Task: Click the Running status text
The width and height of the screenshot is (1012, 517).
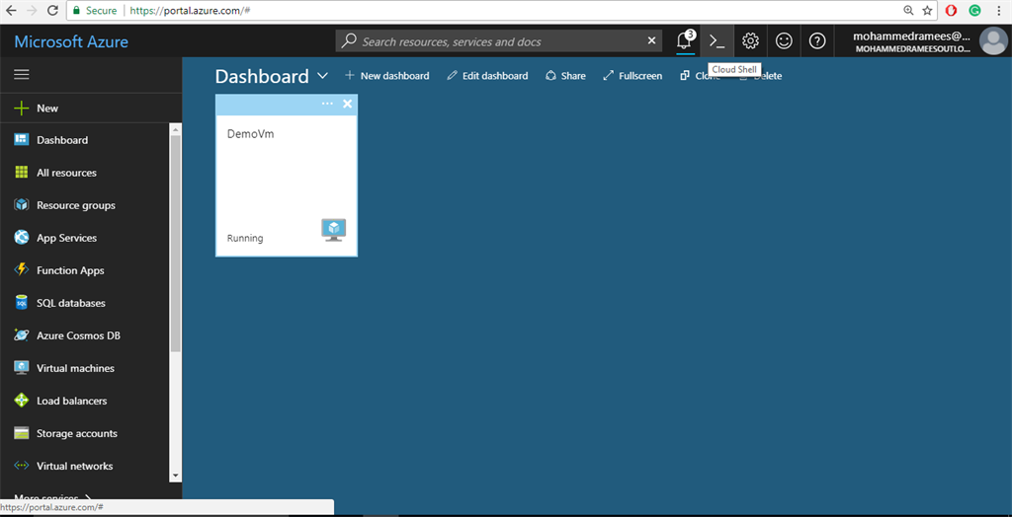Action: (245, 238)
